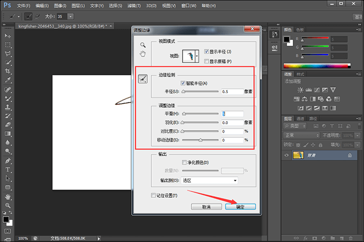Select the Clone Stamp tool
364x242 pixels.
[x=8, y=107]
